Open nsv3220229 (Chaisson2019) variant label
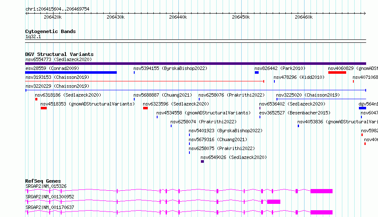Viewport: 378px width, 217px height. coord(57,86)
